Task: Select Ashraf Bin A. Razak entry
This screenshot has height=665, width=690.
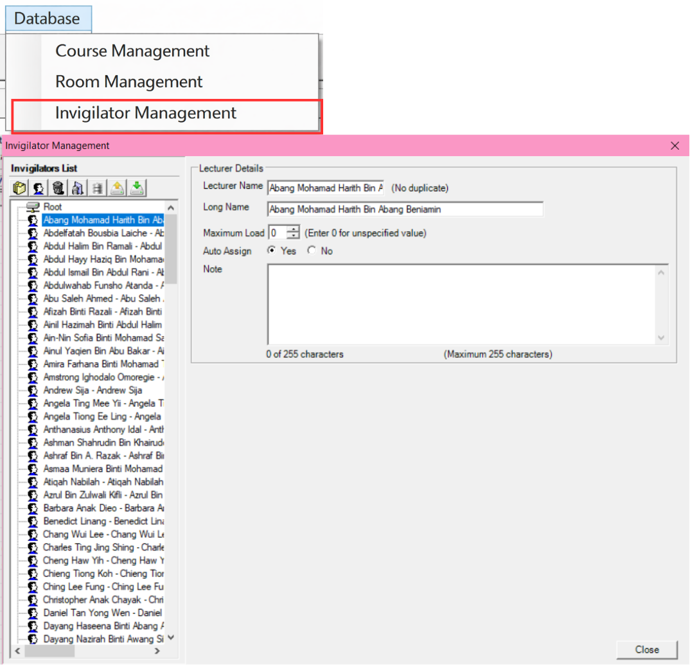Action: click(103, 456)
